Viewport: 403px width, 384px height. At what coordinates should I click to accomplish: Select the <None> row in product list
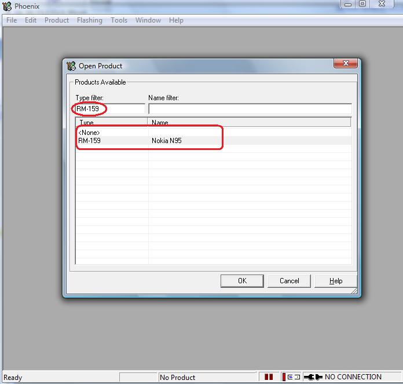pos(214,133)
